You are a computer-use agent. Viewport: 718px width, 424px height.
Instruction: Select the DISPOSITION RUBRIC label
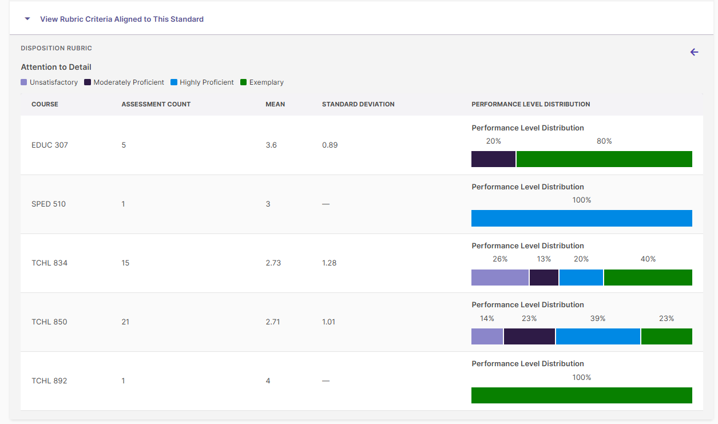point(57,48)
